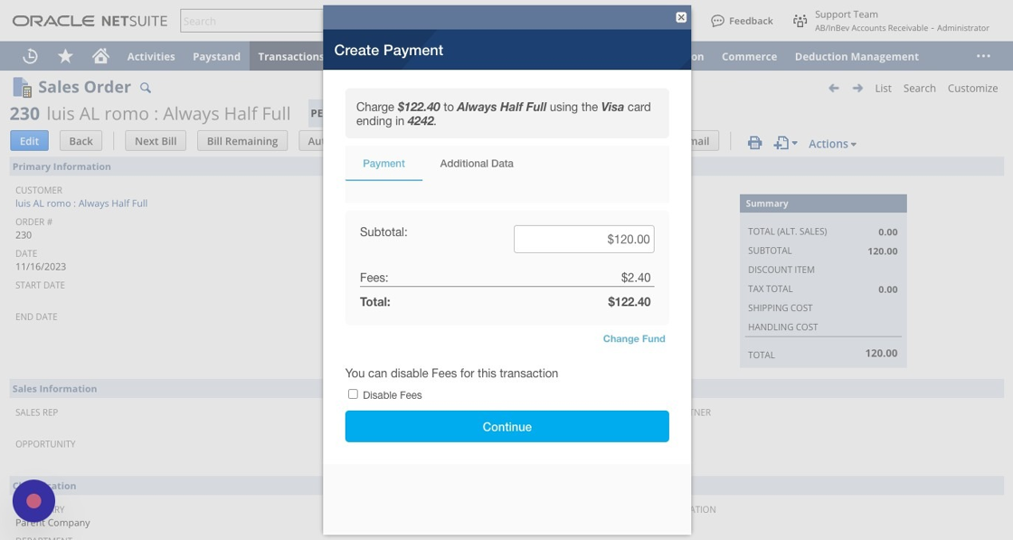Click the Change Fund link
This screenshot has width=1013, height=540.
point(634,338)
